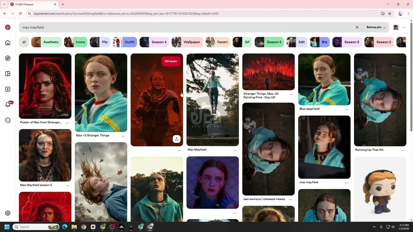413x232 pixels.
Task: Open the browser menu three dots
Action: click(408, 14)
